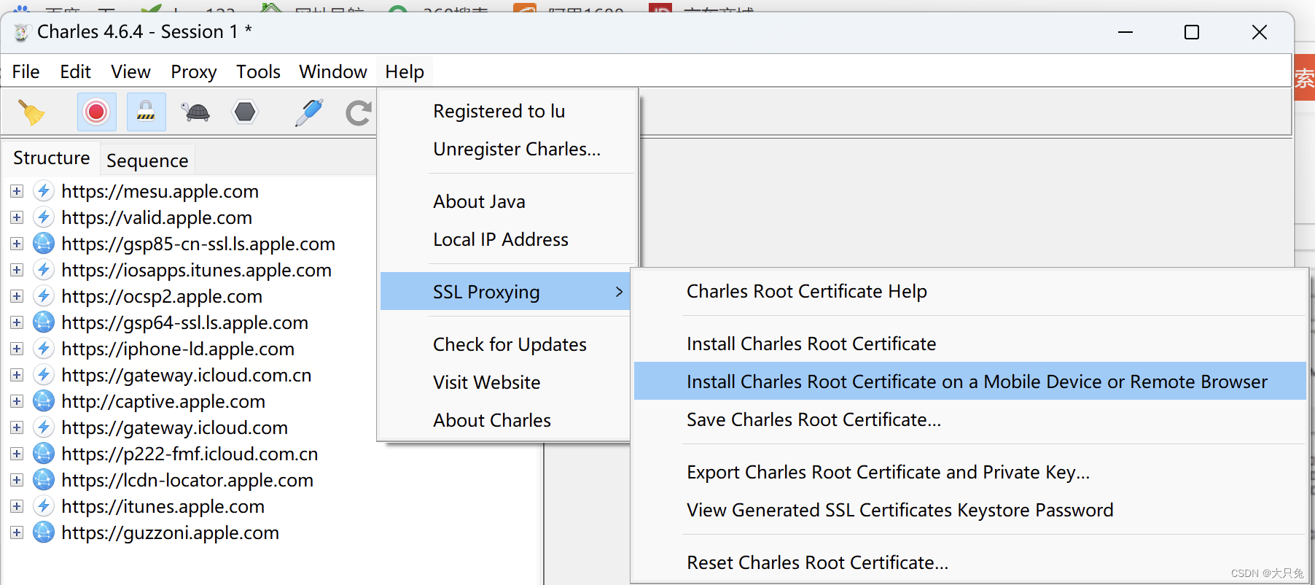Toggle SSL proxying padlock icon
This screenshot has height=585, width=1315.
pos(146,112)
